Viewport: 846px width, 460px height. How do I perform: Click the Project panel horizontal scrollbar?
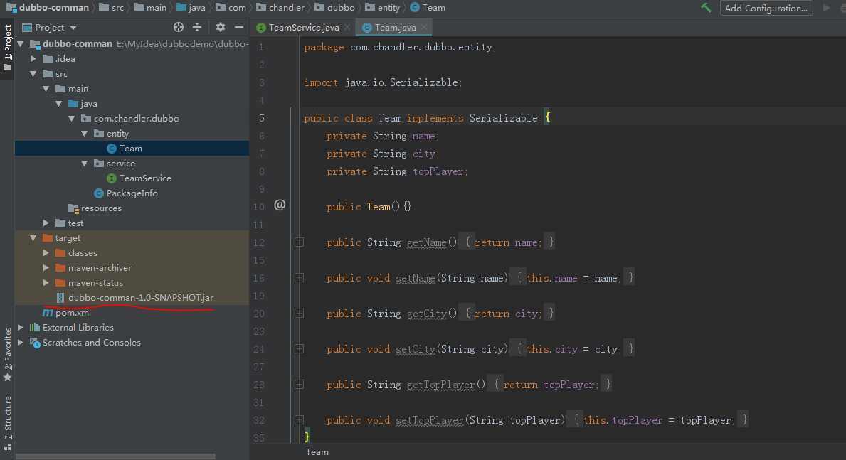click(115, 456)
